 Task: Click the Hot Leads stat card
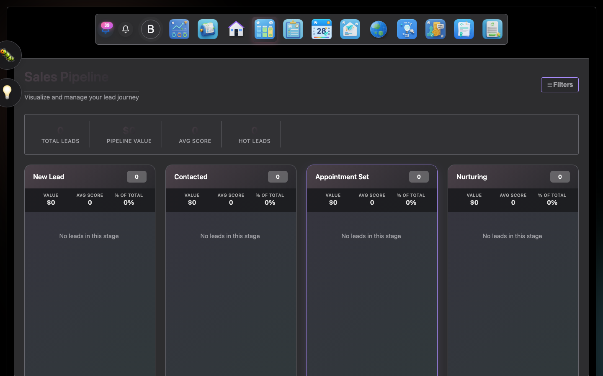[254, 135]
